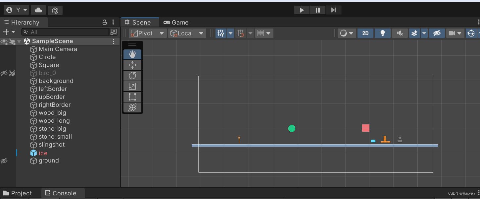Unmute scene view audio
The width and height of the screenshot is (480, 199).
(400, 33)
